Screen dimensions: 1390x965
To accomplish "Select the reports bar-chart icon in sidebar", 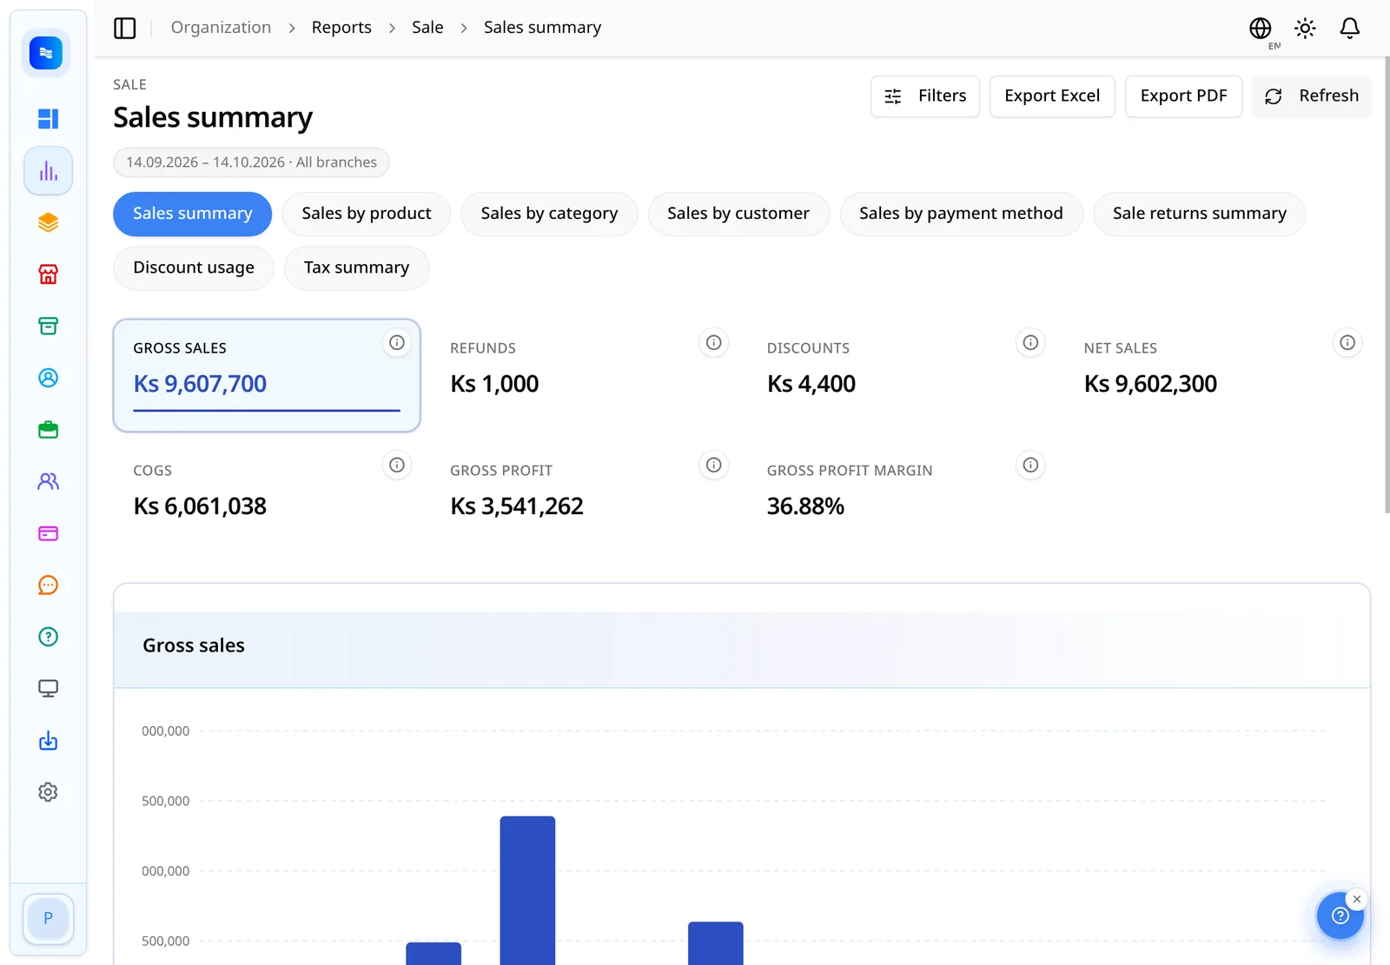I will click(49, 170).
